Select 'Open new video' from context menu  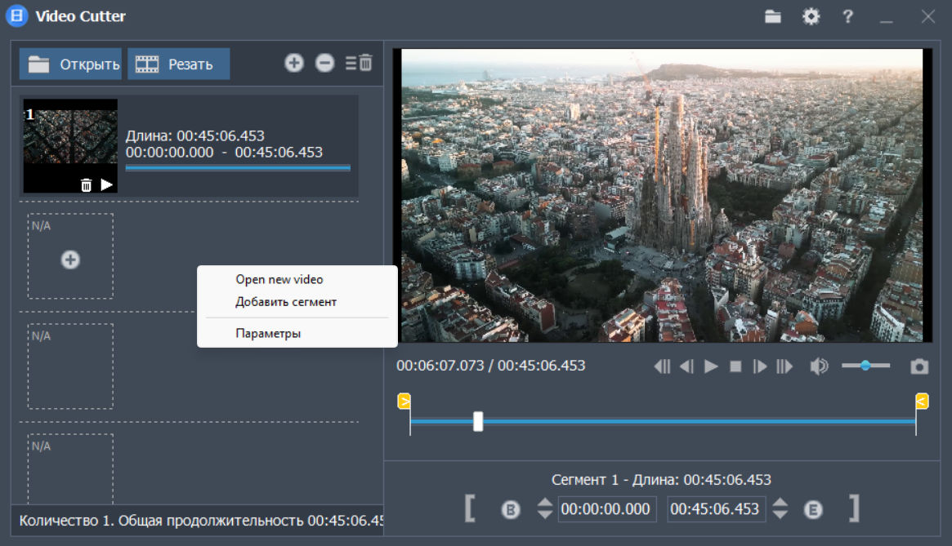point(279,279)
